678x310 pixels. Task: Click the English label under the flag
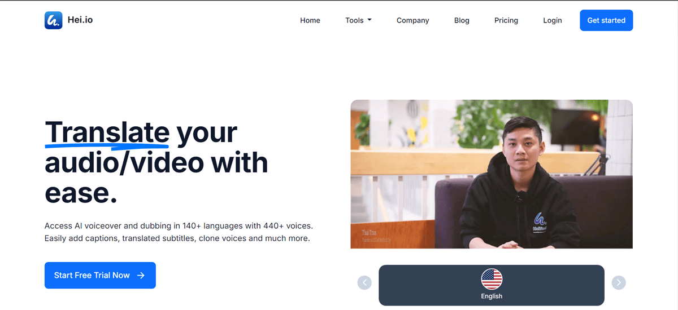pos(492,296)
